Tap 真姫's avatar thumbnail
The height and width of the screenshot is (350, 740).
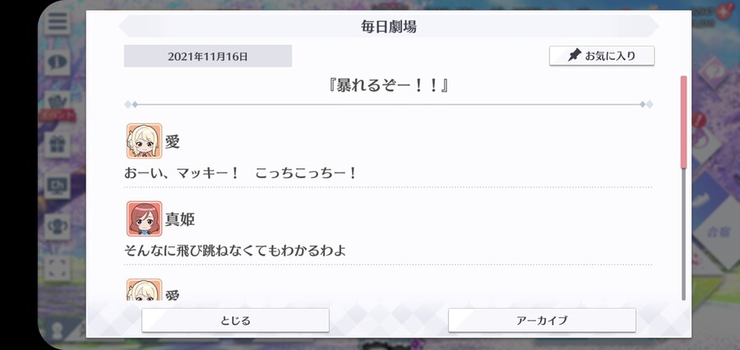tap(145, 219)
